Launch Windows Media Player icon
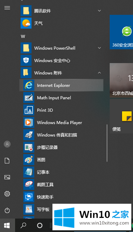The image size is (133, 232). [29, 122]
